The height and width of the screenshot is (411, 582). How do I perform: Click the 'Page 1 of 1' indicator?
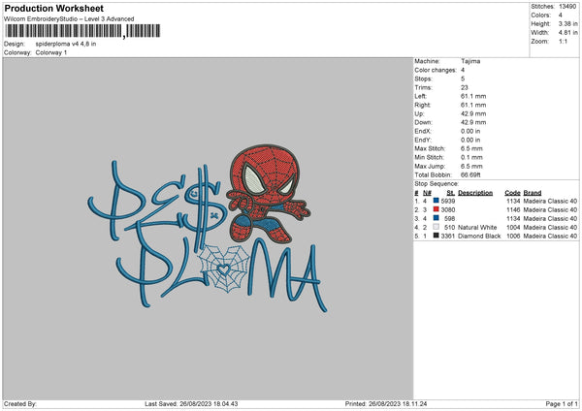pyautogui.click(x=562, y=404)
